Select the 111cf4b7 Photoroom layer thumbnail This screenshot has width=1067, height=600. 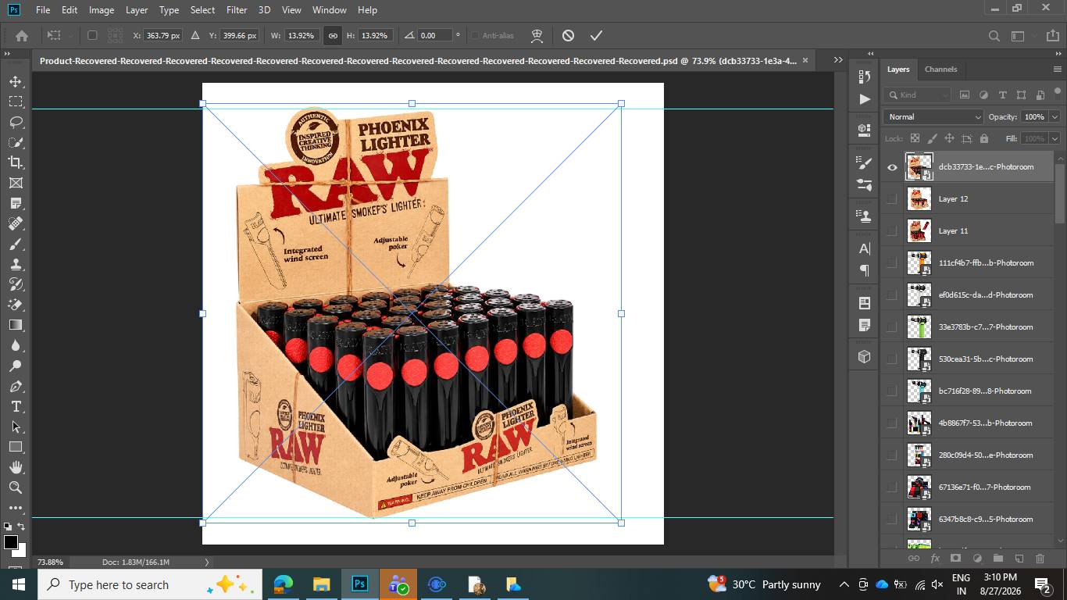click(919, 262)
